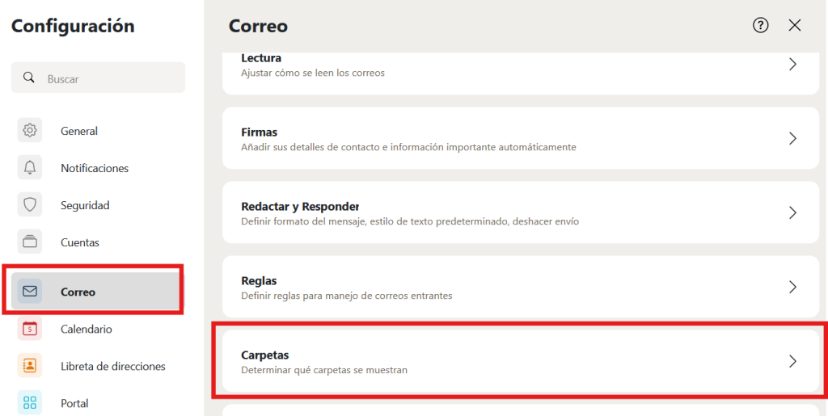This screenshot has width=828, height=416.
Task: Click the search magnifier icon
Action: [x=28, y=78]
